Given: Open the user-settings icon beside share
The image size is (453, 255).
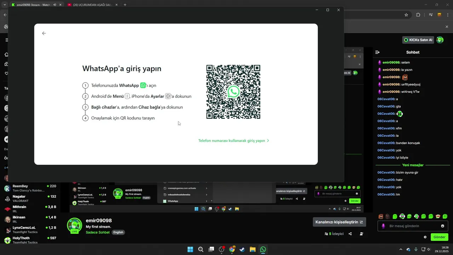Looking at the screenshot, I should tap(361, 234).
